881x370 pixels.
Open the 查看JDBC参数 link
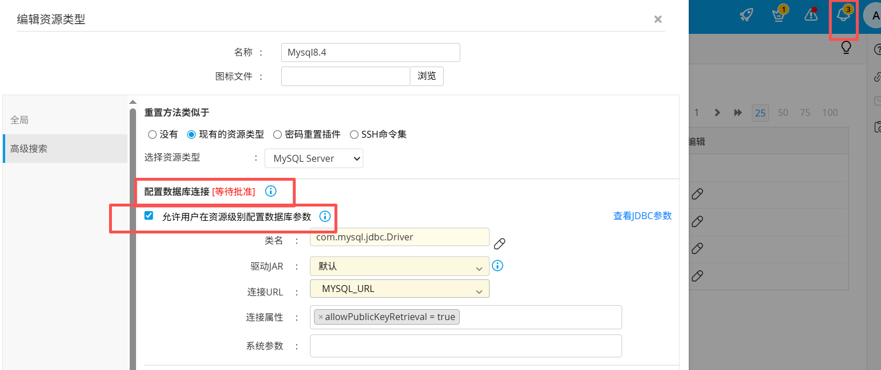[642, 216]
